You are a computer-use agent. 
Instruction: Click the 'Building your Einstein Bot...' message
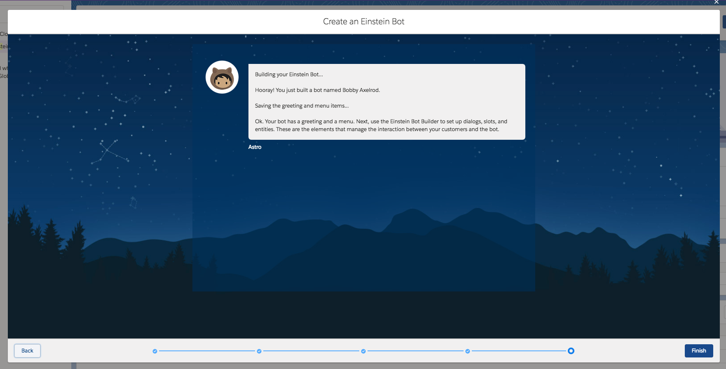(x=289, y=75)
